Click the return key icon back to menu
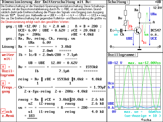Screen dimensions: 163x122 coord(3,111)
